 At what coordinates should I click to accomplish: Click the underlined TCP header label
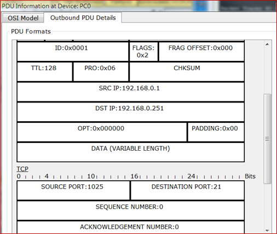click(x=22, y=169)
